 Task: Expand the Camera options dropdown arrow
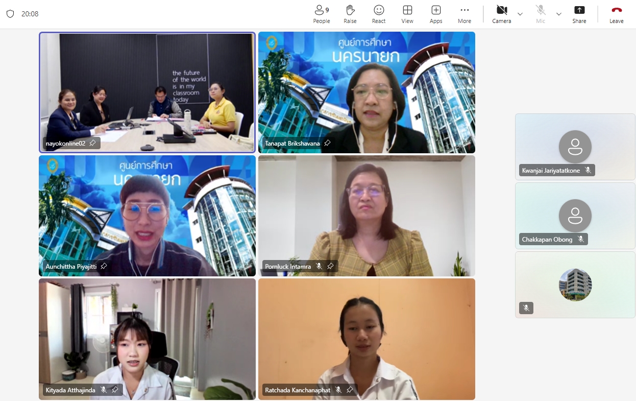point(520,14)
